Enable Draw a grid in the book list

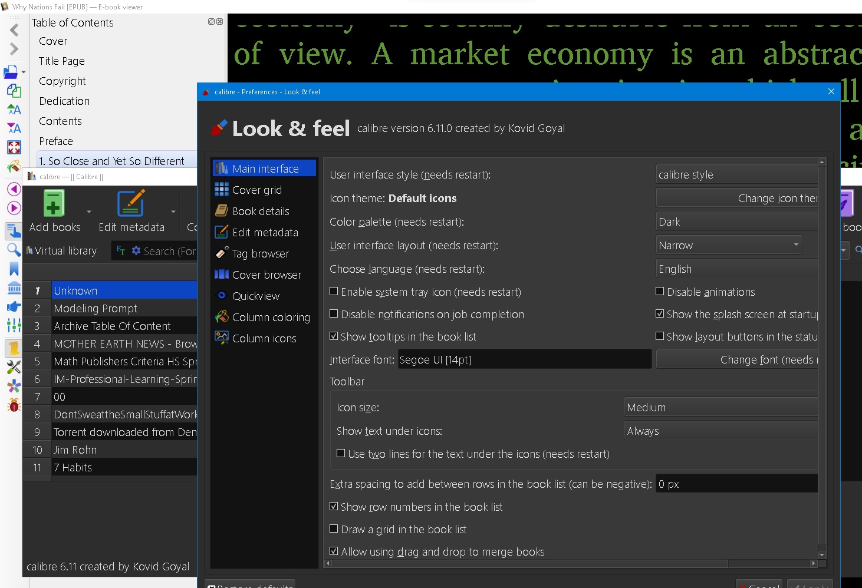pyautogui.click(x=334, y=528)
